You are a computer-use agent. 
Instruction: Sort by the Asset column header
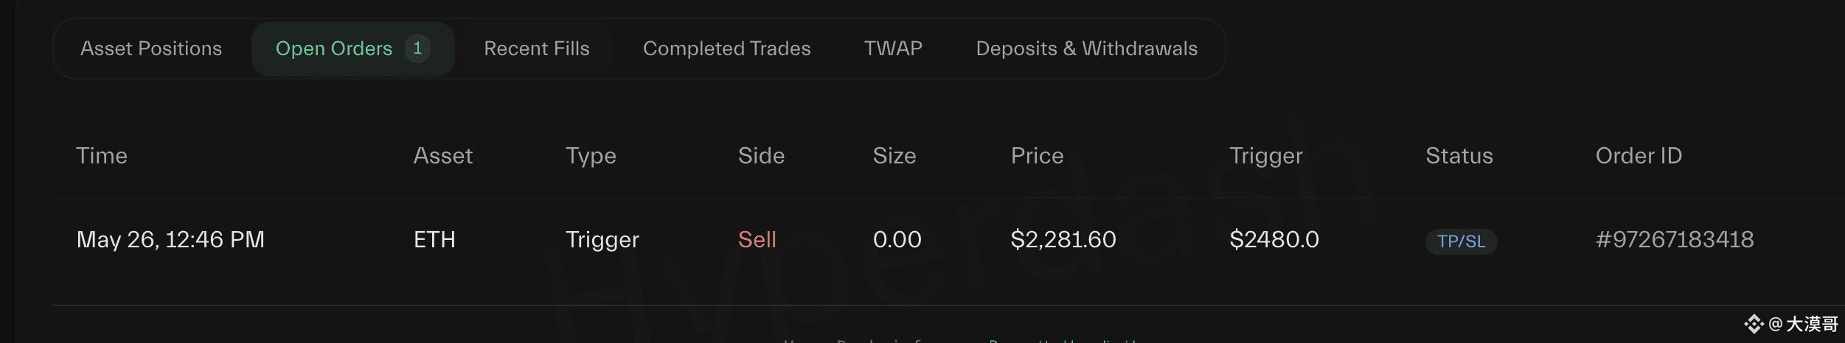tap(442, 156)
